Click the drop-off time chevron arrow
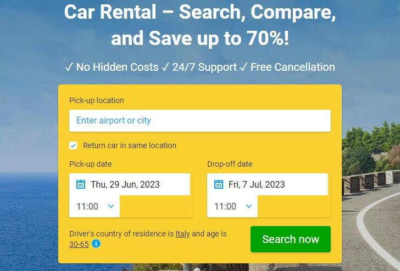This screenshot has width=400, height=271. [x=249, y=206]
